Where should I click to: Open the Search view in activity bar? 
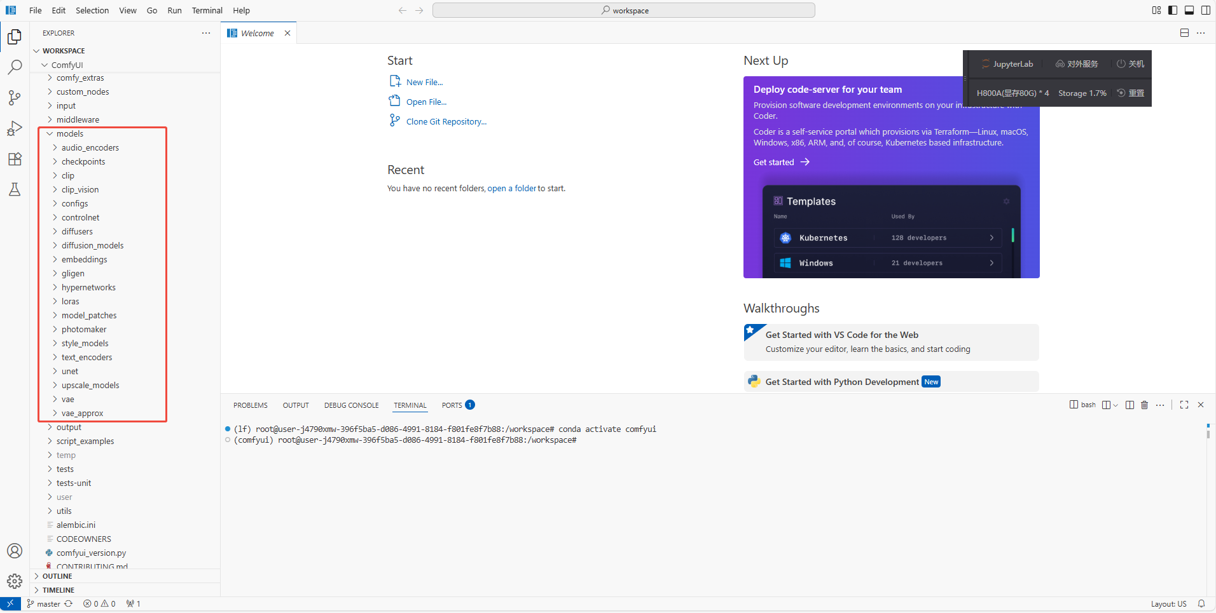(x=15, y=67)
